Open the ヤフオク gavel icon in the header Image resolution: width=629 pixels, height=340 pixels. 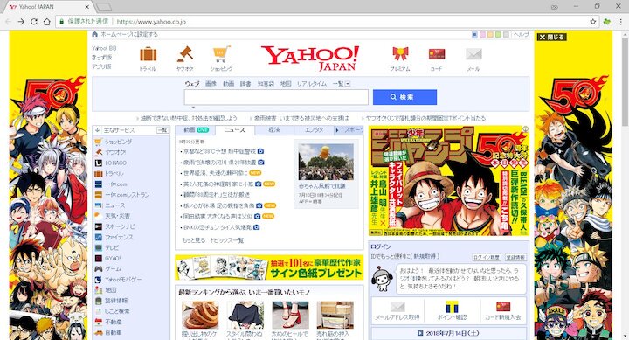[185, 54]
